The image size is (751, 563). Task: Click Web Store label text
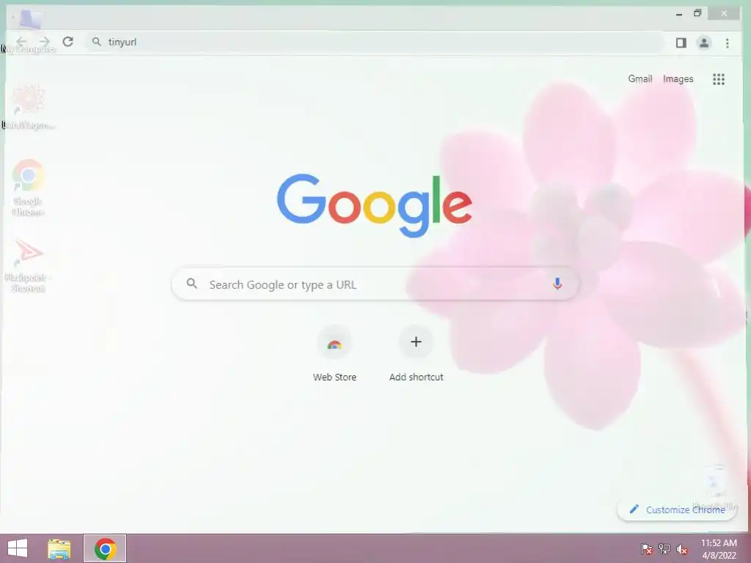(334, 378)
